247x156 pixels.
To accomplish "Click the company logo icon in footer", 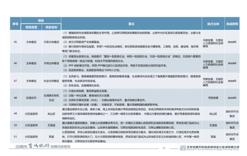I will click(x=183, y=148).
